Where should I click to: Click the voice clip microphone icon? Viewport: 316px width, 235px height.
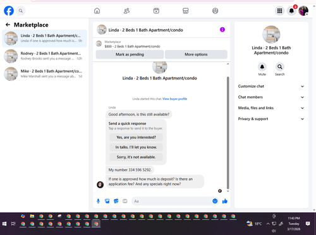(x=98, y=201)
